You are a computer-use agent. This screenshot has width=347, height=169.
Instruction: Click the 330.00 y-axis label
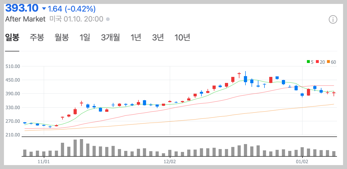pos(13,108)
